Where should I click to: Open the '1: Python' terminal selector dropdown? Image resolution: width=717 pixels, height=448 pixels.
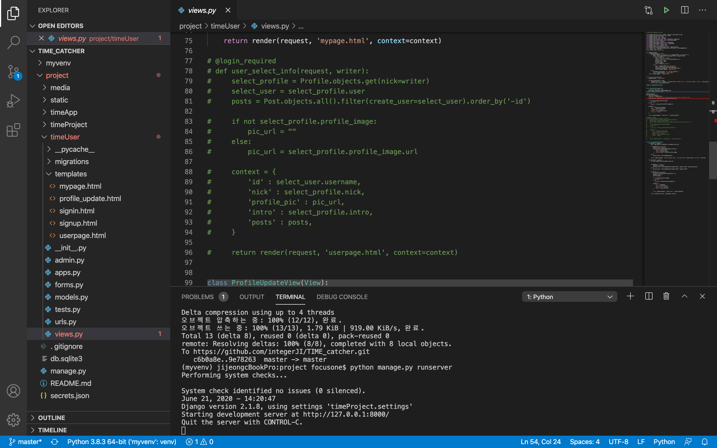569,297
